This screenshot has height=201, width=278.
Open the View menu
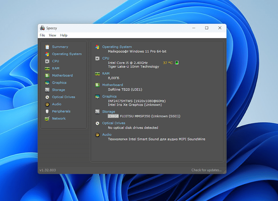click(x=52, y=35)
